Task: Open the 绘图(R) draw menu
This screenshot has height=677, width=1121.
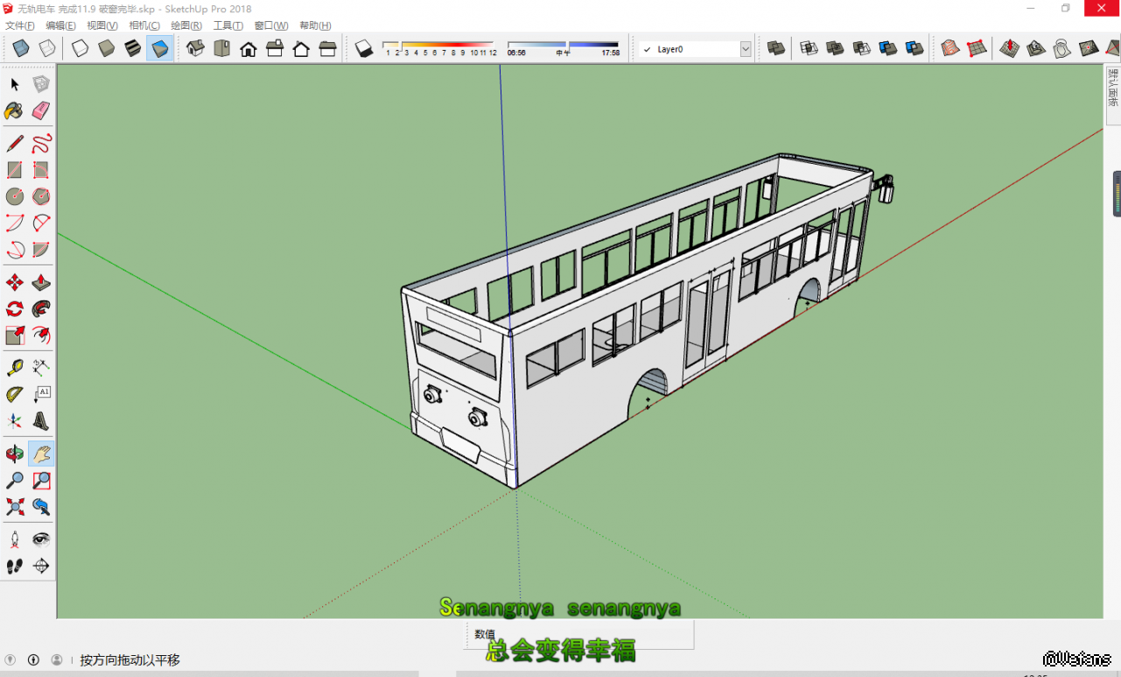Action: tap(186, 25)
